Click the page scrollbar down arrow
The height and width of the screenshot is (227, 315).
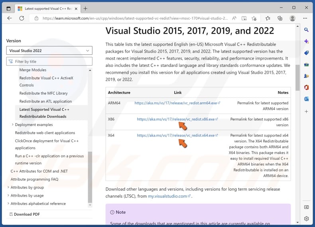pos(297,222)
